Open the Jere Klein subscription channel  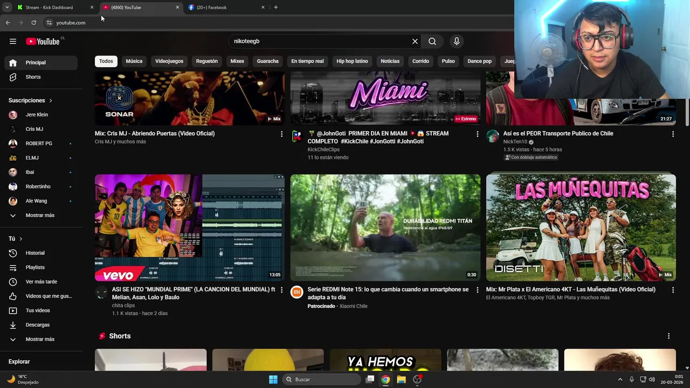click(x=41, y=115)
